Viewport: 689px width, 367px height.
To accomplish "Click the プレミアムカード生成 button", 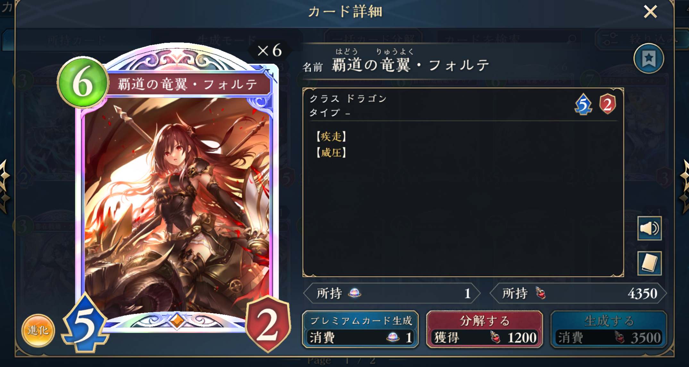I will click(360, 329).
